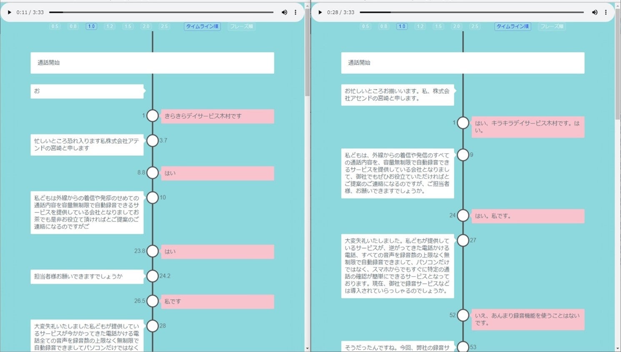This screenshot has height=352, width=621.
Task: Click left timeline marker at 1 second
Action: pos(153,116)
